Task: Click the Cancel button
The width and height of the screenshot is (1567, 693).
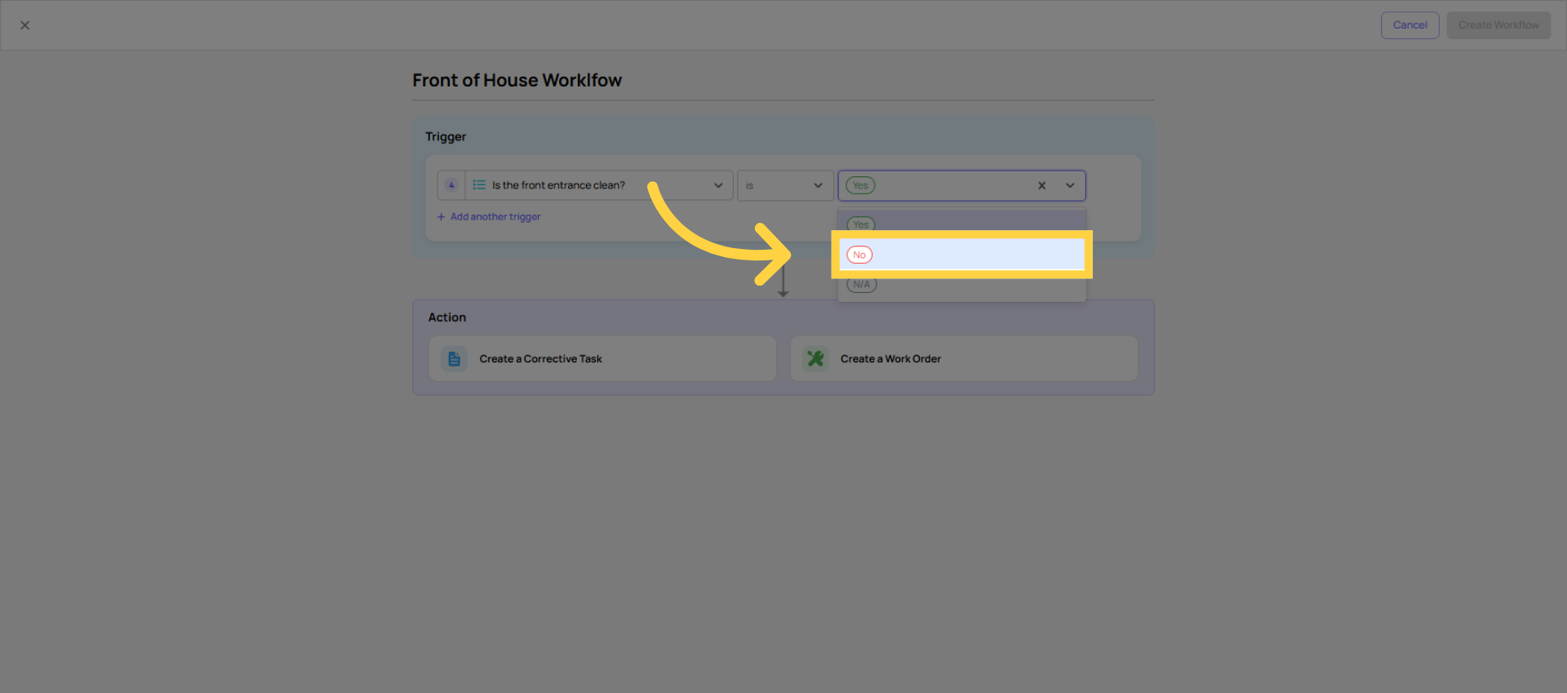Action: [x=1409, y=25]
